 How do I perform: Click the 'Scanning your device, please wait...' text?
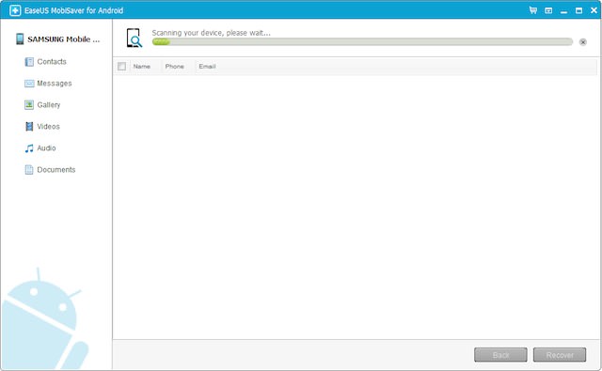coord(211,33)
